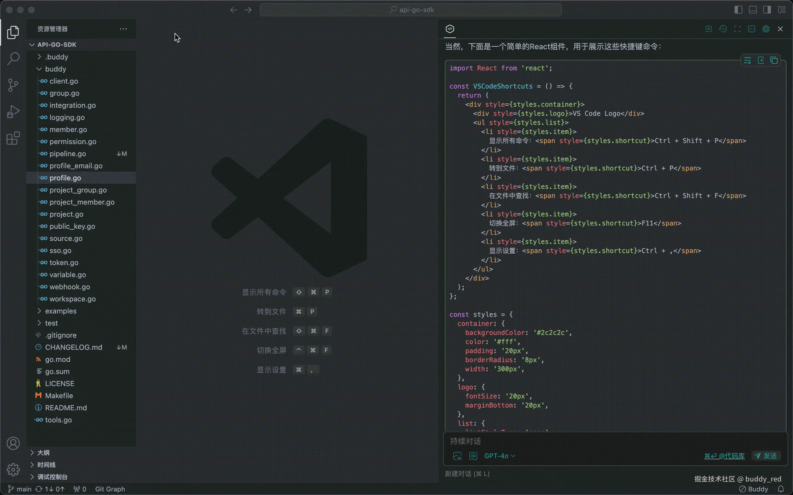Open the Explorer view in activity bar
The height and width of the screenshot is (495, 793).
coord(13,32)
